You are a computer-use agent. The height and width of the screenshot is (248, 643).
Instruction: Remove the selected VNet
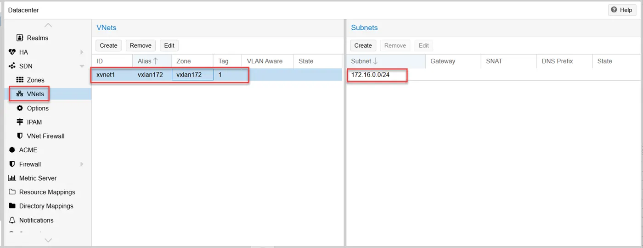[141, 45]
